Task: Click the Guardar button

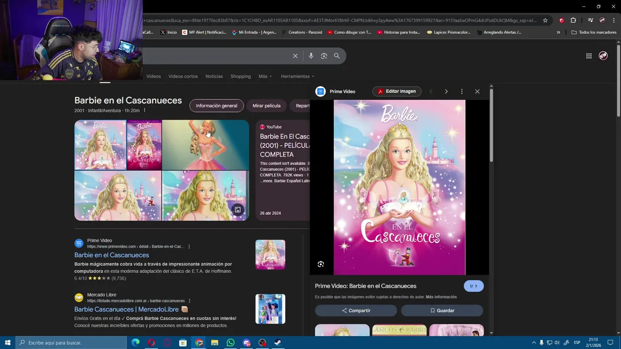Action: pos(442,311)
